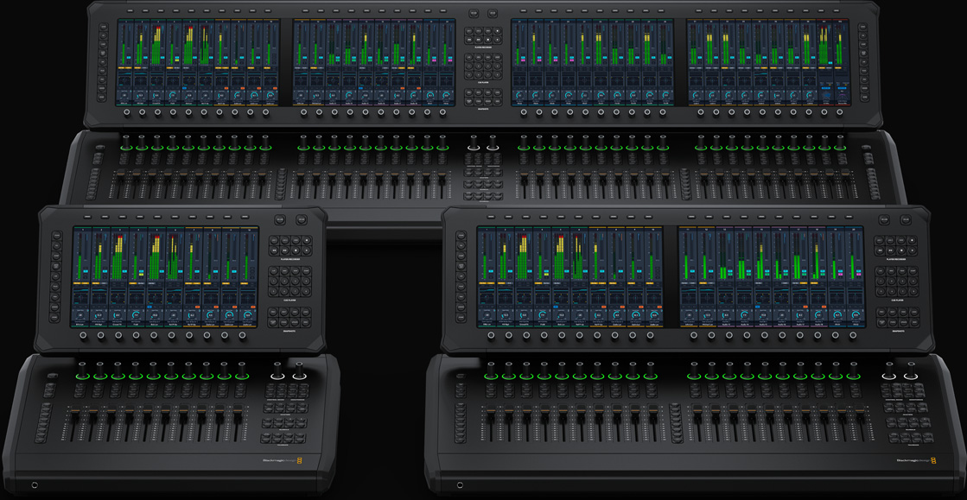
Task: Click the Blackmagicdesign logo on the smallest console
Action: 283,460
